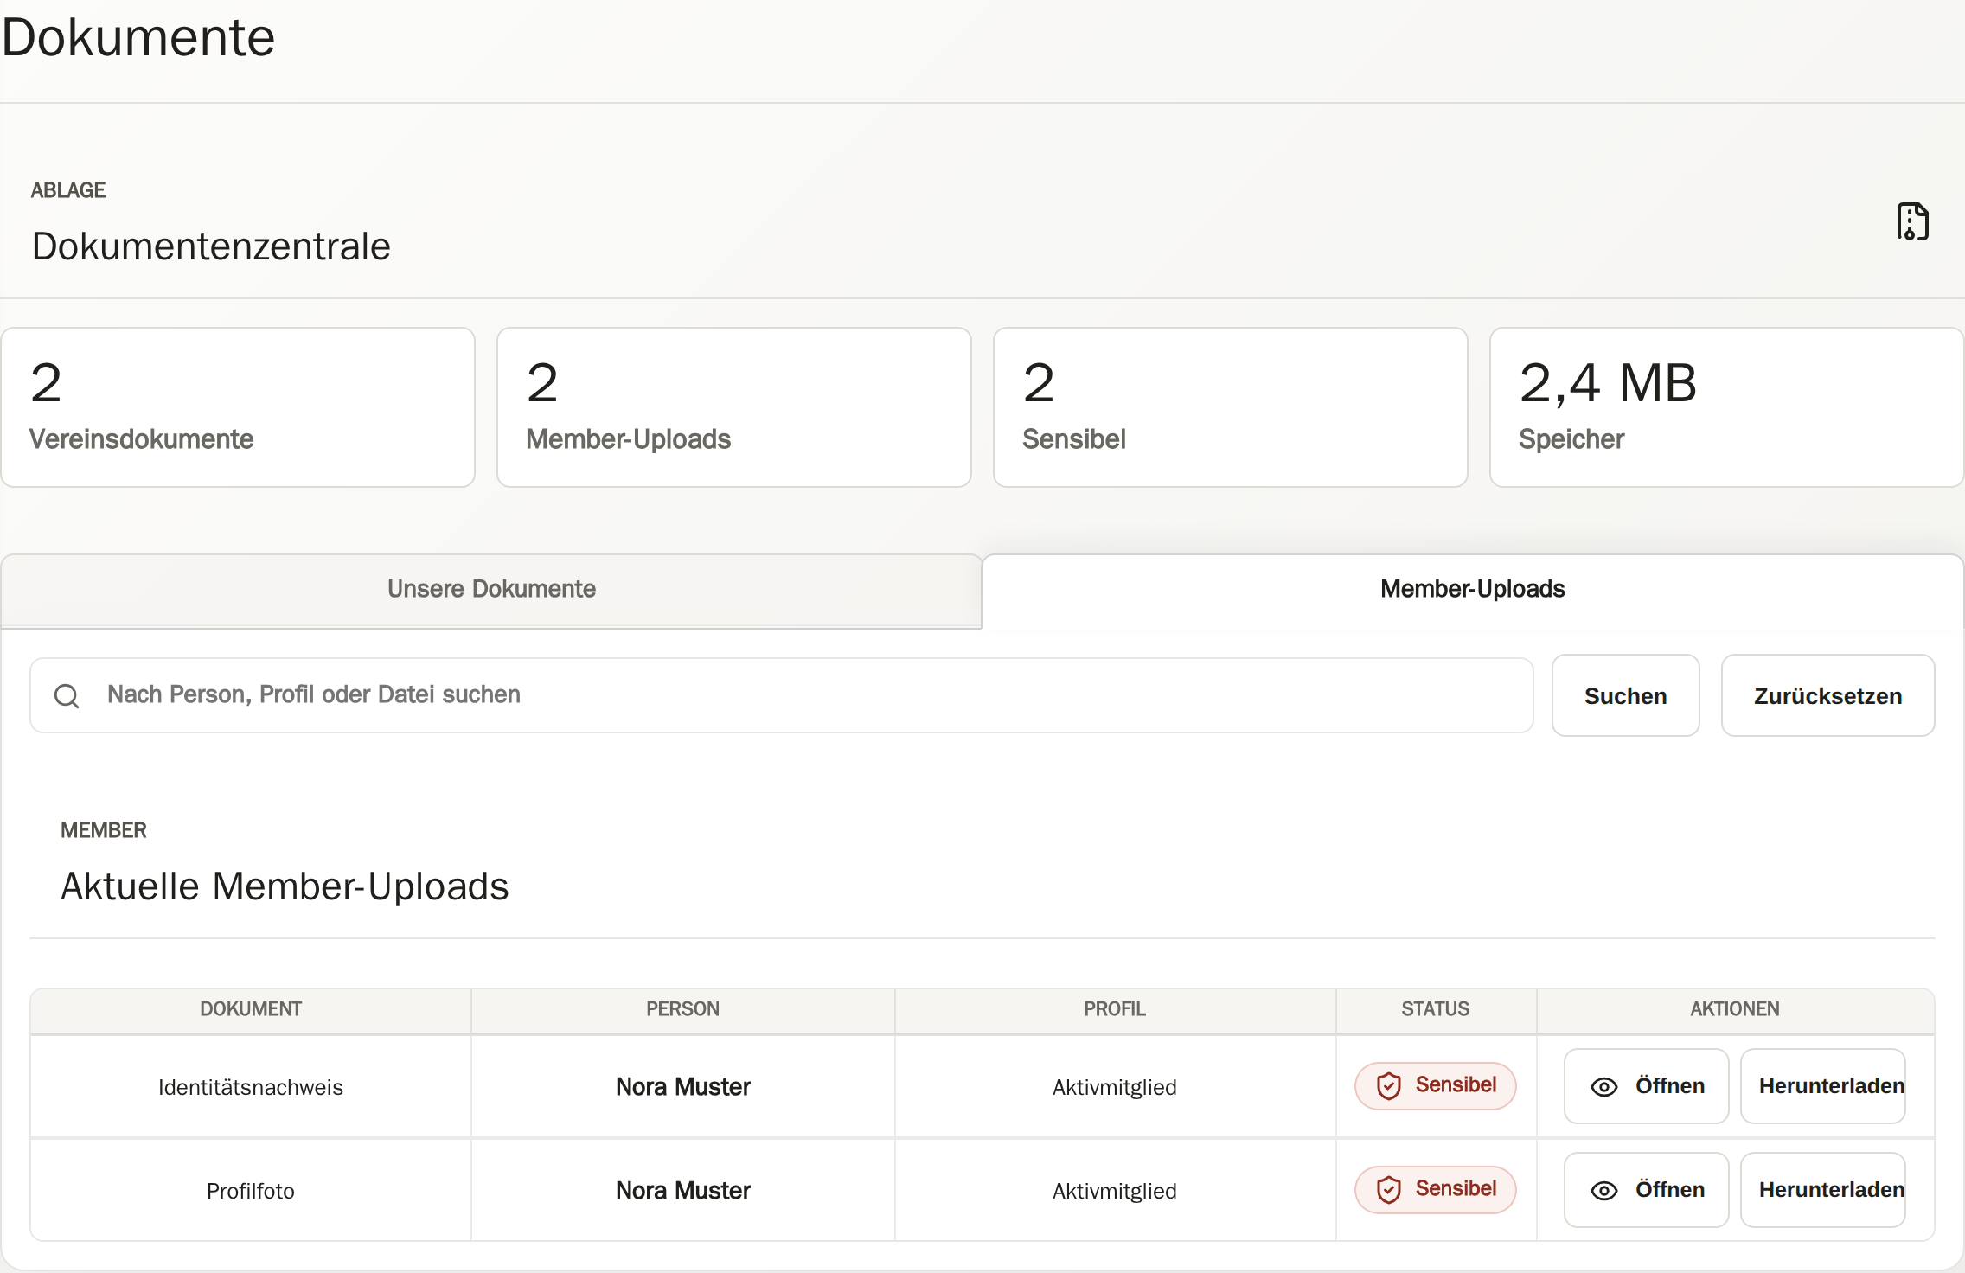Click the Dokumente page title

coord(138,37)
